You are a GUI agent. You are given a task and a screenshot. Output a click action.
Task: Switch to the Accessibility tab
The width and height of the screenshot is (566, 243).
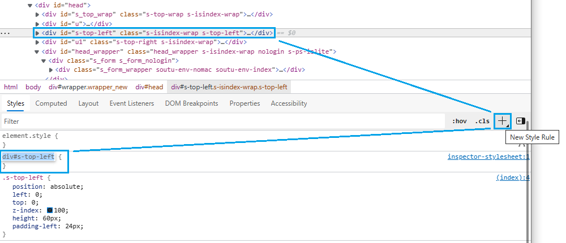[x=289, y=103]
